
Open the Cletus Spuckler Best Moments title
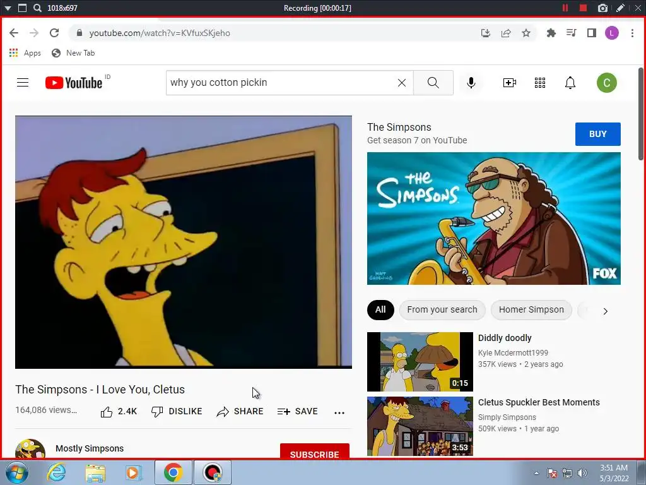(x=539, y=402)
